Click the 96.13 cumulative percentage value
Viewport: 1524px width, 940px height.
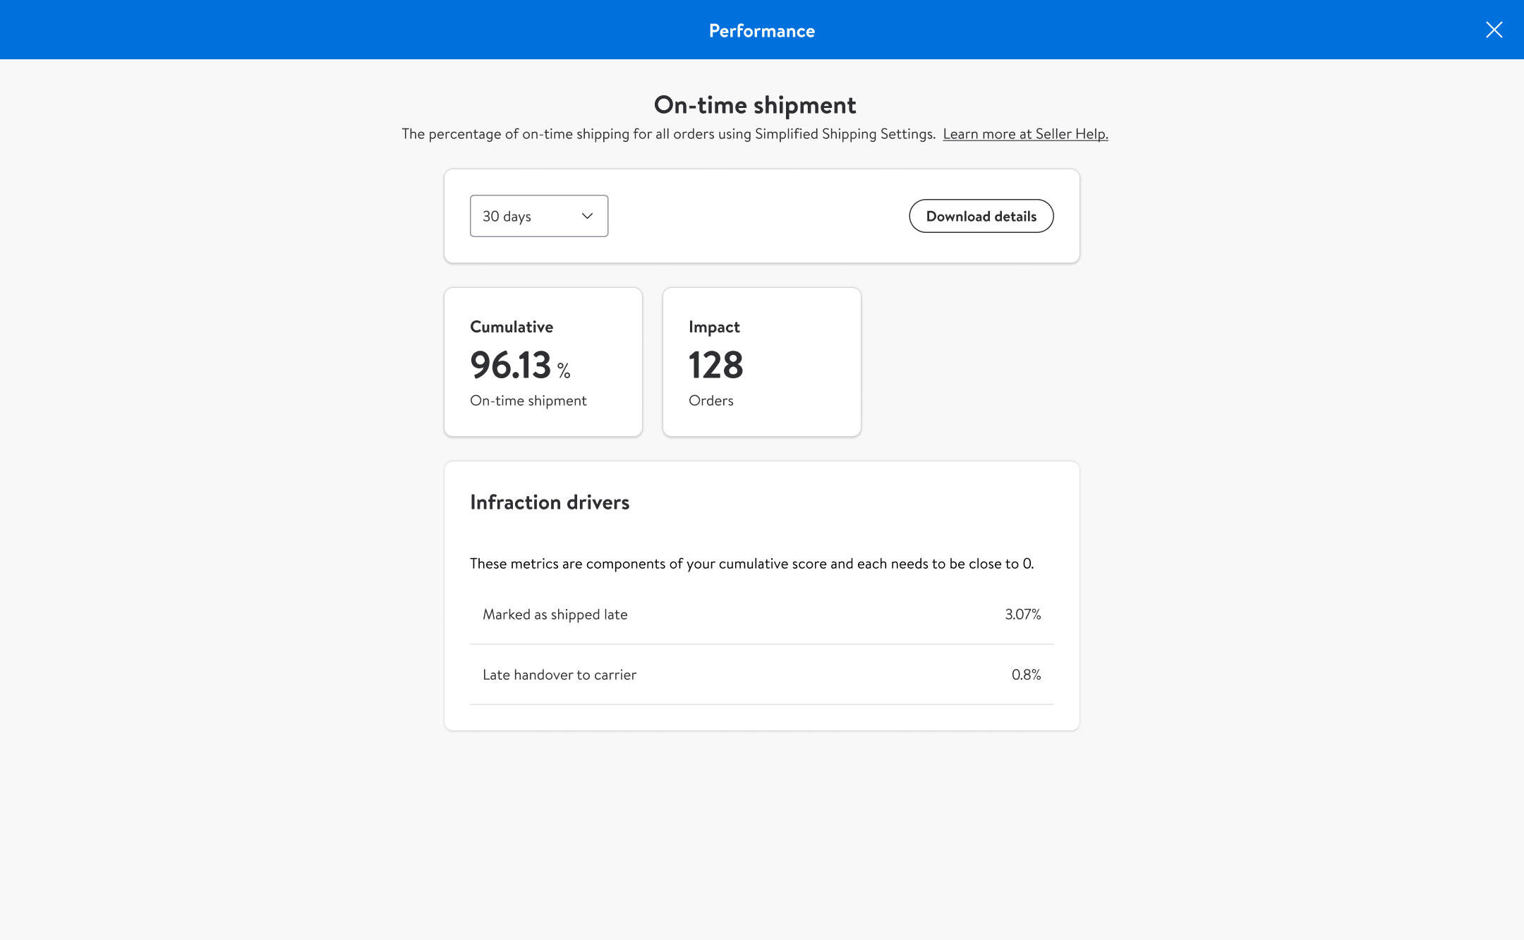[x=510, y=366]
